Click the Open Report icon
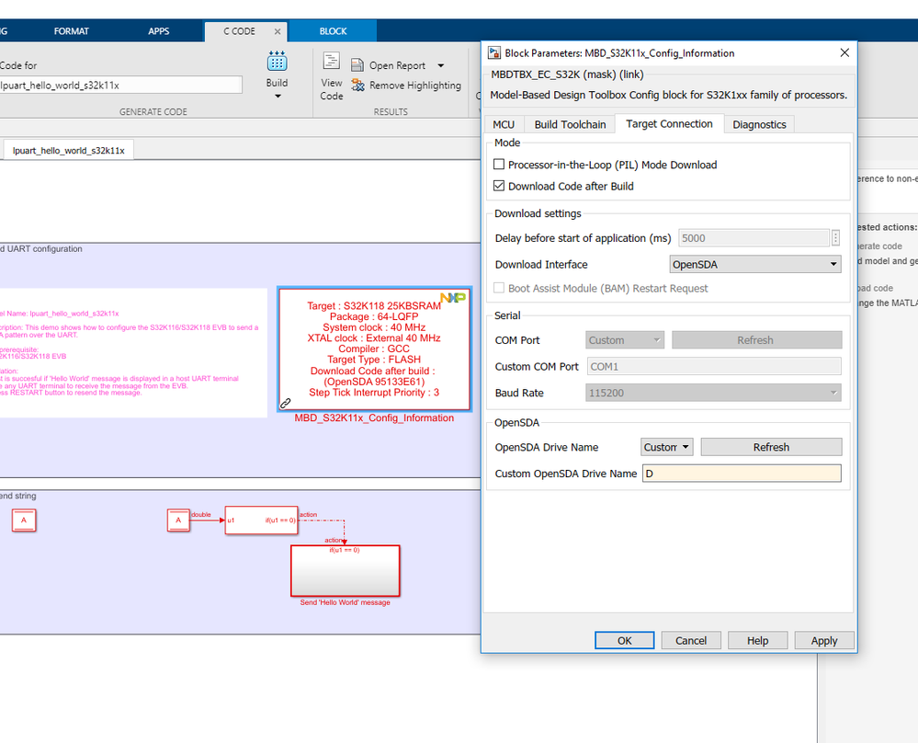This screenshot has height=743, width=918. (357, 65)
